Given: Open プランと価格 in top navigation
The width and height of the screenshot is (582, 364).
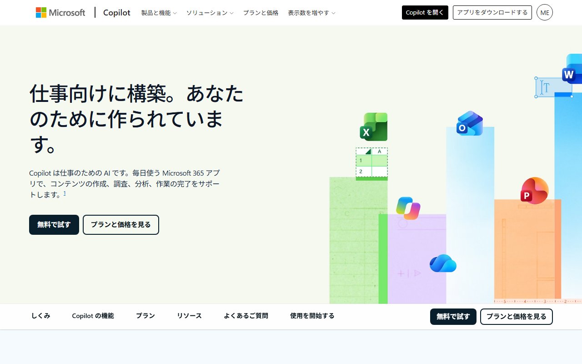Looking at the screenshot, I should [x=261, y=13].
